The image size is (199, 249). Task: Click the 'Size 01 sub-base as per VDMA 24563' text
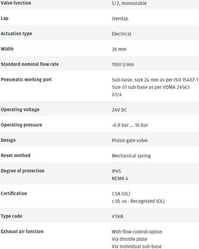[150, 87]
